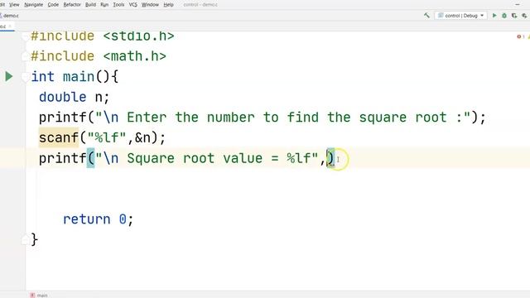Start debugging with the bug icon

(x=504, y=16)
